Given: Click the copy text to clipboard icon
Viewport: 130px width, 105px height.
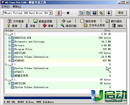Looking at the screenshot, I should point(81,13).
